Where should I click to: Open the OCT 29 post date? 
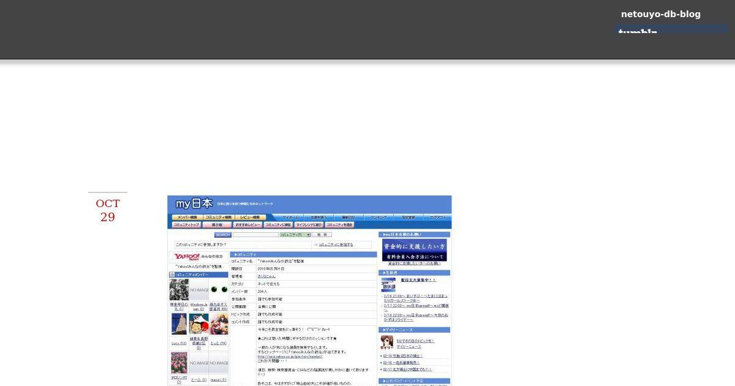point(108,210)
